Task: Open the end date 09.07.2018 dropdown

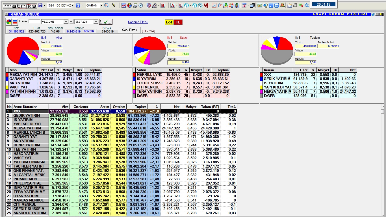Action: tap(96, 22)
